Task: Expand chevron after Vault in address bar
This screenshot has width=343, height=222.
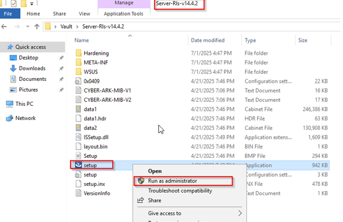Action: pyautogui.click(x=77, y=26)
